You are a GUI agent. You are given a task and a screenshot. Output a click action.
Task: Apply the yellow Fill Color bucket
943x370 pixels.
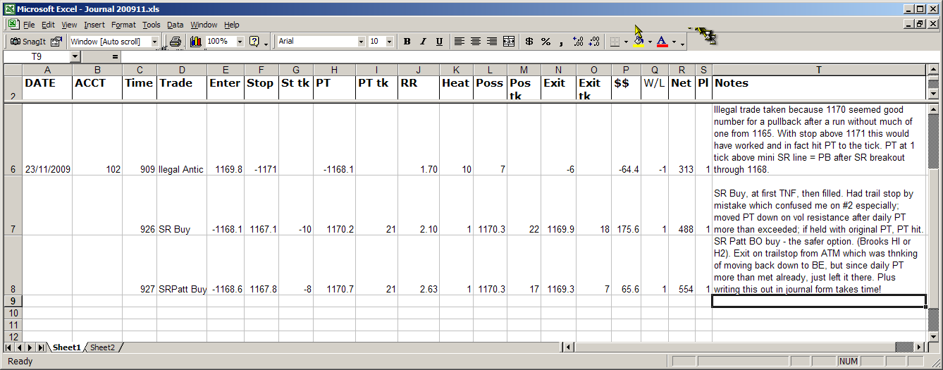(639, 42)
